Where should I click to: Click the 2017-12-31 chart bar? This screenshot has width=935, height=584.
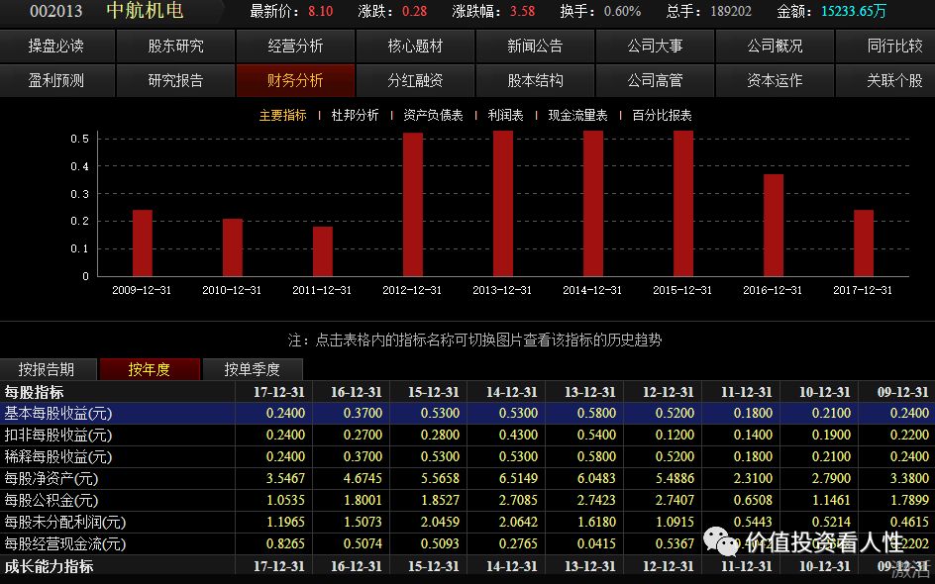tap(864, 243)
